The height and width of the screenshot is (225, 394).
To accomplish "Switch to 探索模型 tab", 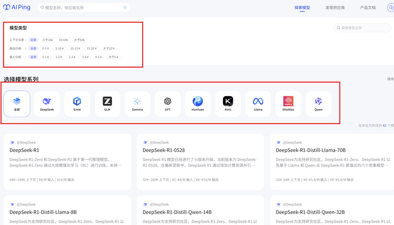I will click(x=302, y=8).
